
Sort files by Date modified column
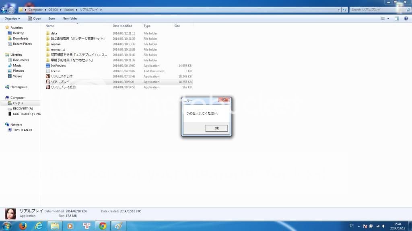pos(122,26)
